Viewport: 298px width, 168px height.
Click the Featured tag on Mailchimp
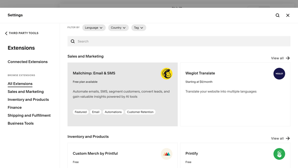[80, 112]
